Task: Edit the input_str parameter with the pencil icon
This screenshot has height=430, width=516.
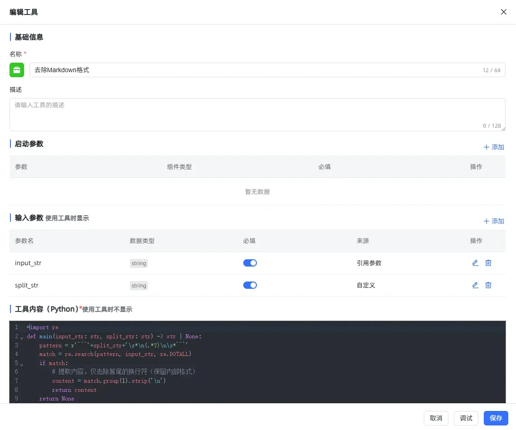Action: tap(475, 263)
